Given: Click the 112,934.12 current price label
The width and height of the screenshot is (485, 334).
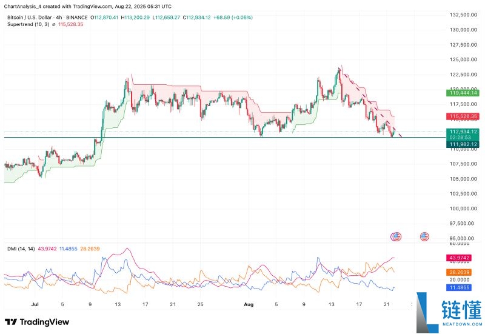Looking at the screenshot, I should click(x=463, y=132).
